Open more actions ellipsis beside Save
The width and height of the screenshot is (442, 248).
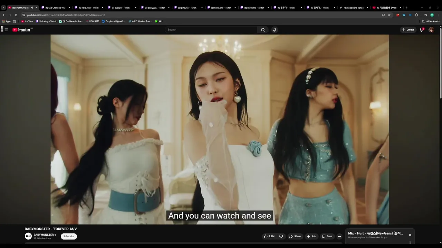(339, 236)
